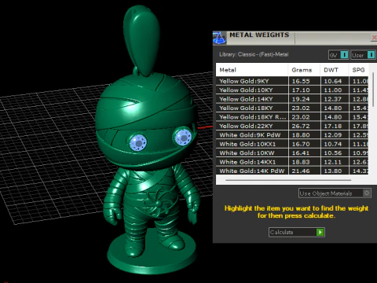This screenshot has height=283, width=377.
Task: Select the Yellow Gold:14KY row
Action: [292, 99]
